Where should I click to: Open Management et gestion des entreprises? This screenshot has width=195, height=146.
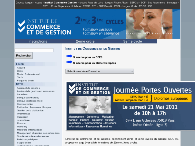click(x=38, y=133)
